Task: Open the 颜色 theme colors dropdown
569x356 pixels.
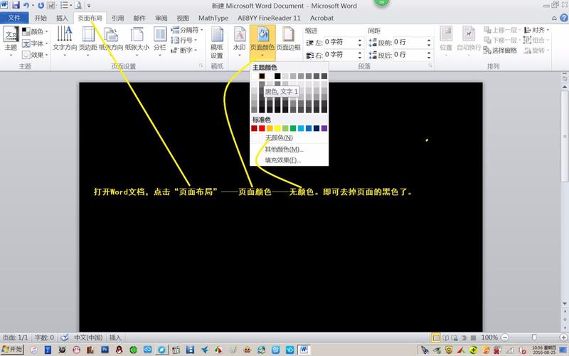Action: [35, 31]
